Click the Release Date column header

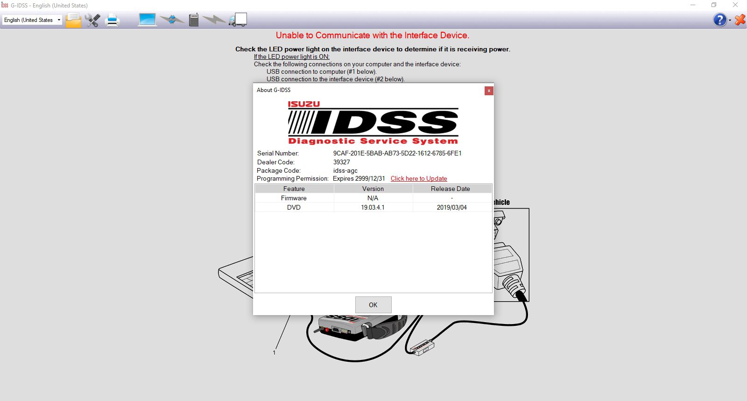452,189
